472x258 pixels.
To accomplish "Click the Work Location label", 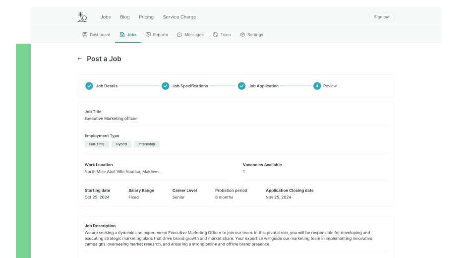I will [99, 165].
